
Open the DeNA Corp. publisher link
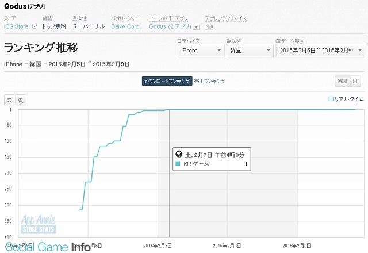point(126,26)
